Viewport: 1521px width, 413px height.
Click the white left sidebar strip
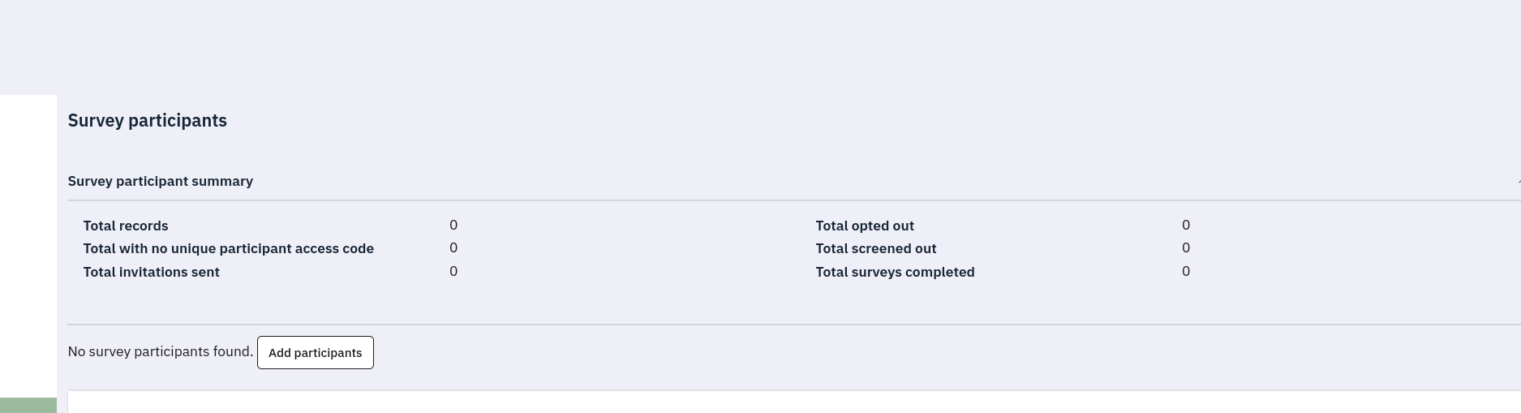click(x=28, y=243)
